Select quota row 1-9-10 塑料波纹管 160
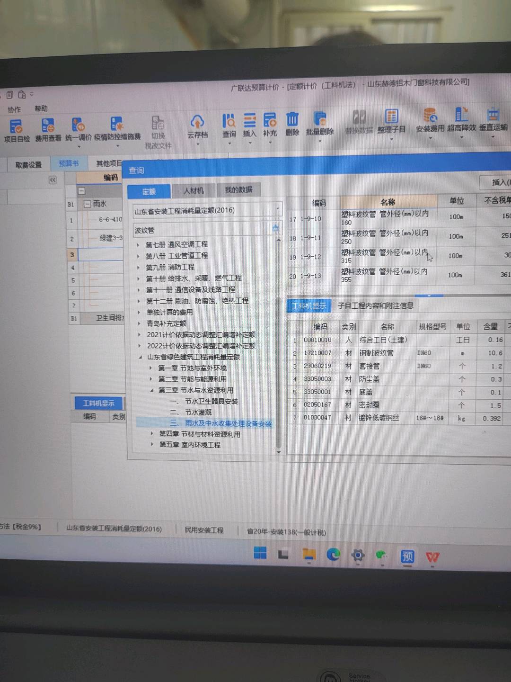The image size is (511, 682). 399,218
